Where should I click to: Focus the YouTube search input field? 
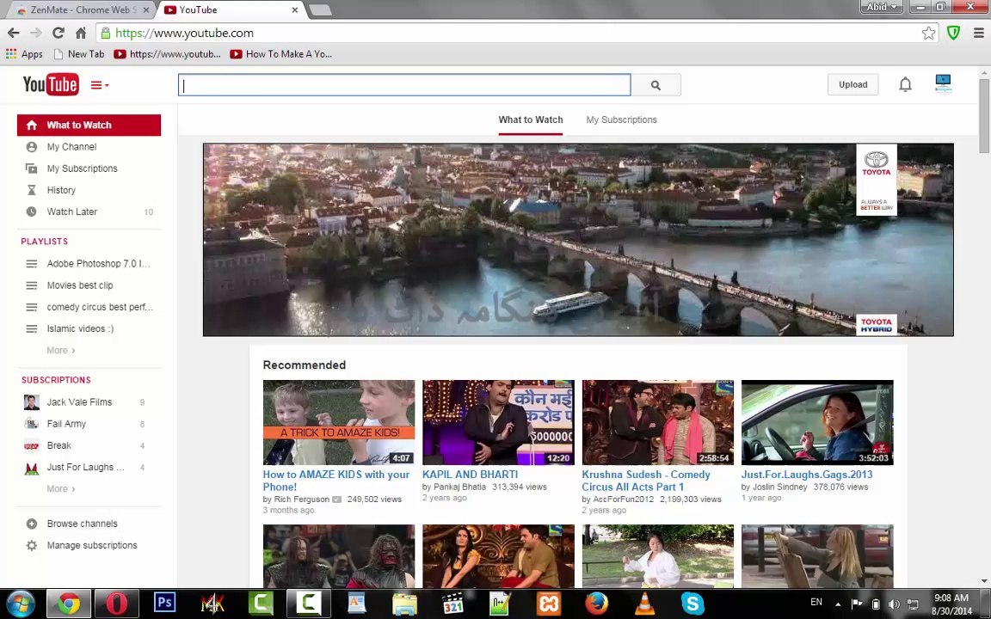pos(404,84)
